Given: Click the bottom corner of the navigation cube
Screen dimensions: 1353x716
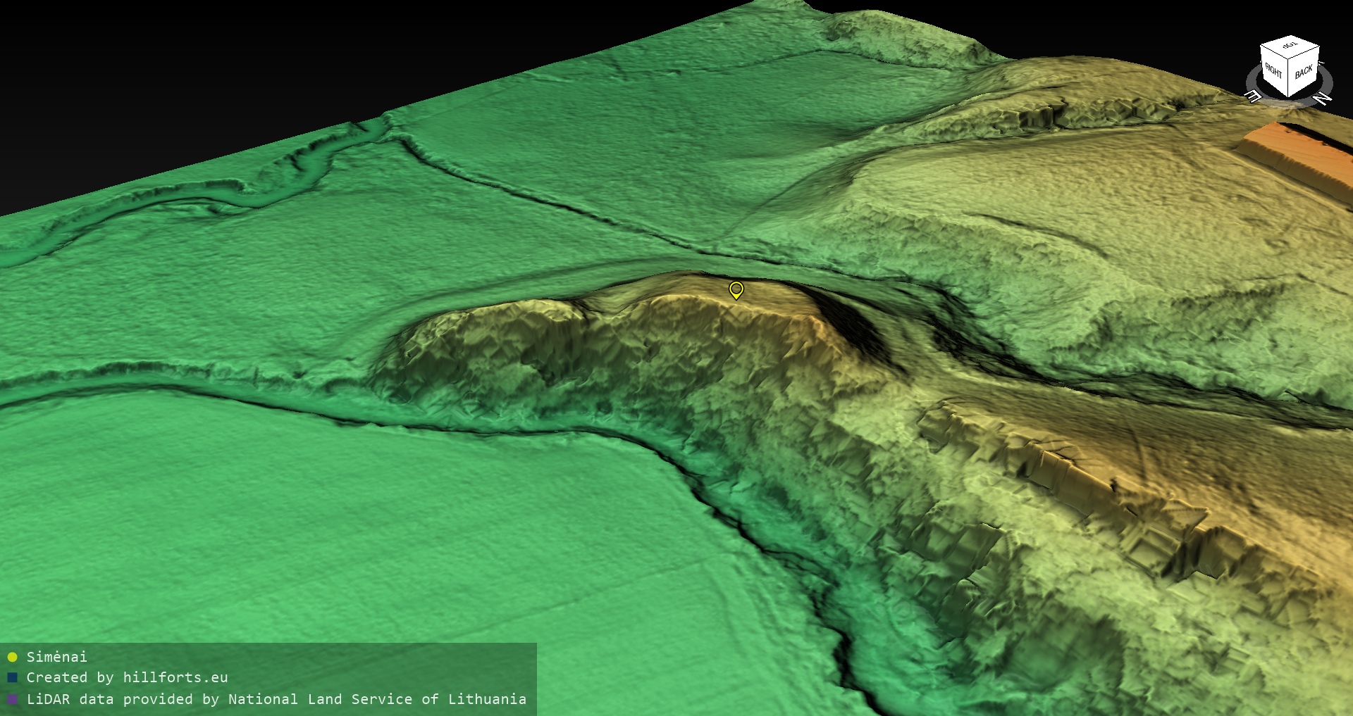Looking at the screenshot, I should [1290, 96].
